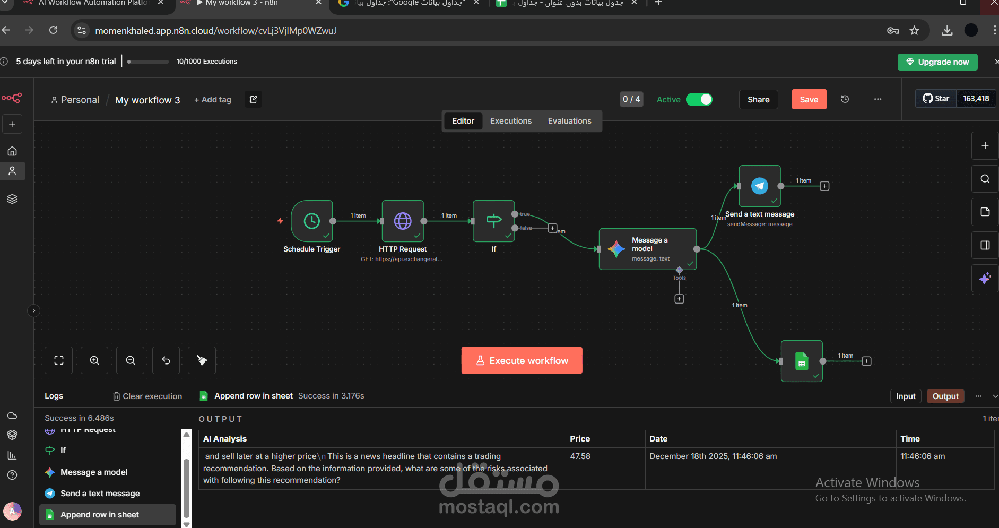
Task: Show the Output view in logs panel
Action: click(945, 396)
